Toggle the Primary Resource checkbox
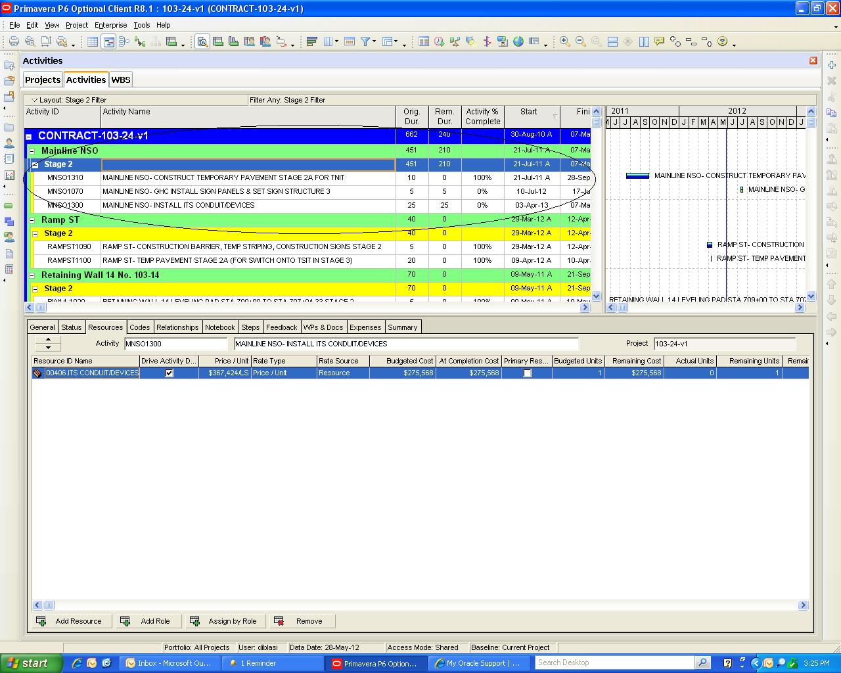841x673 pixels. coord(527,373)
